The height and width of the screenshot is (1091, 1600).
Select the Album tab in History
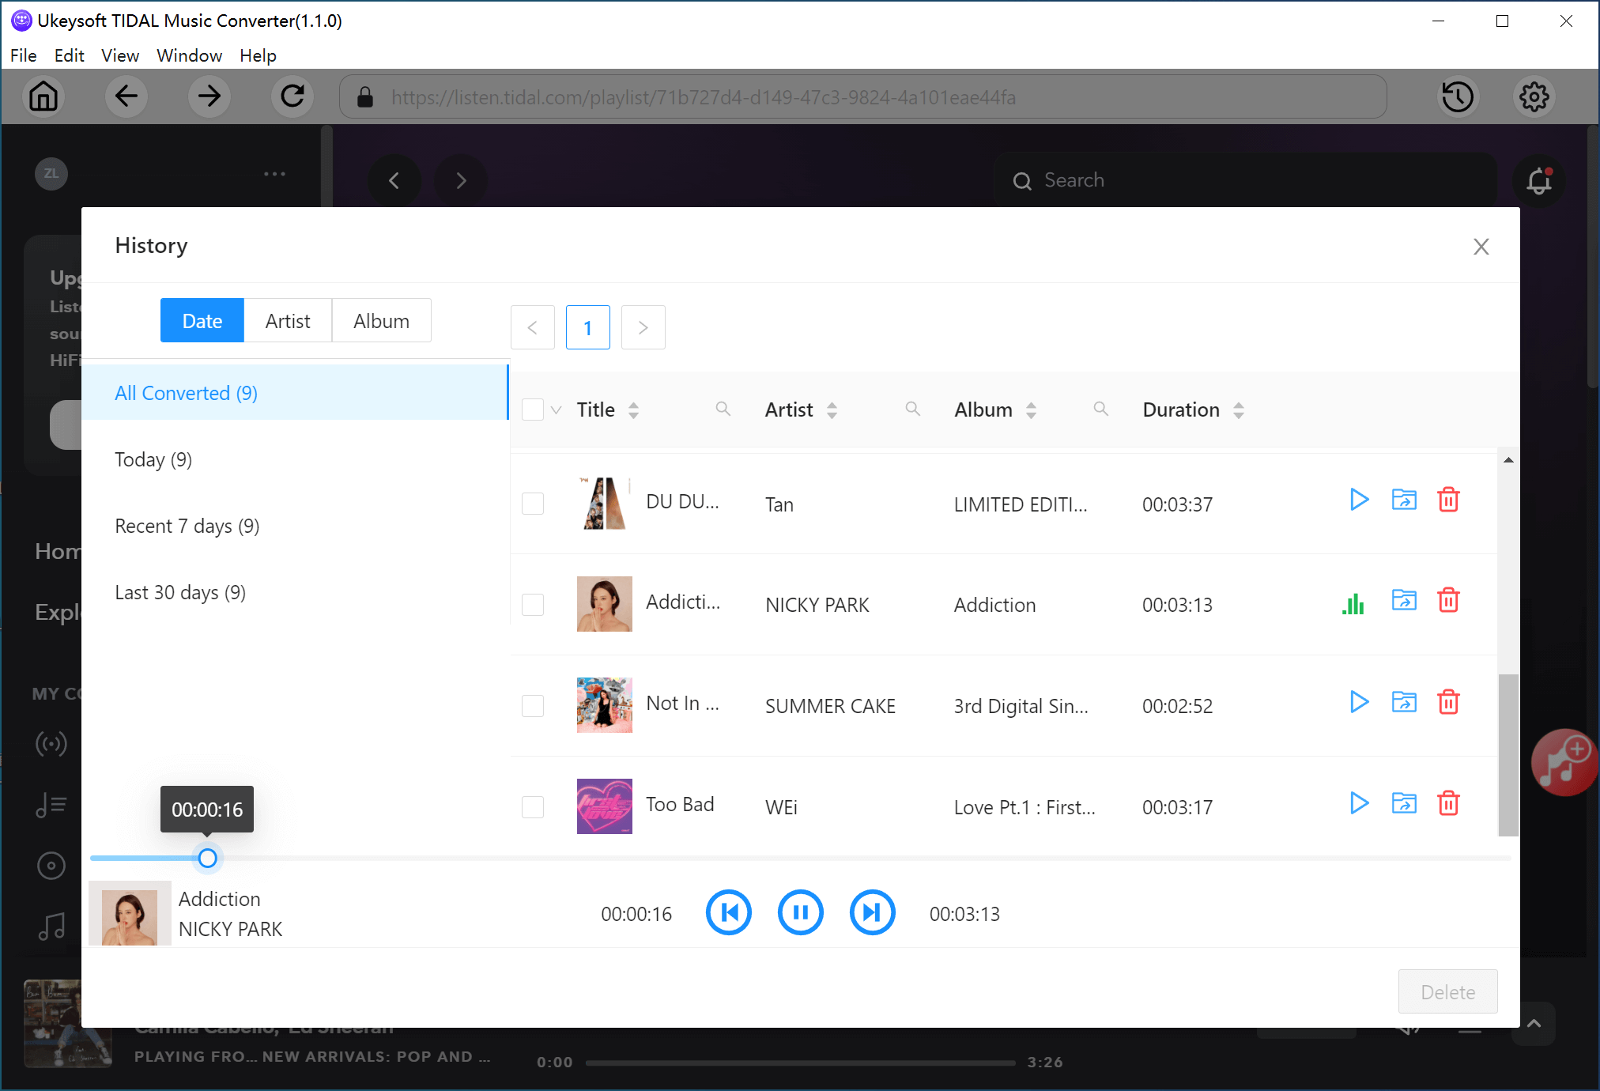point(380,320)
